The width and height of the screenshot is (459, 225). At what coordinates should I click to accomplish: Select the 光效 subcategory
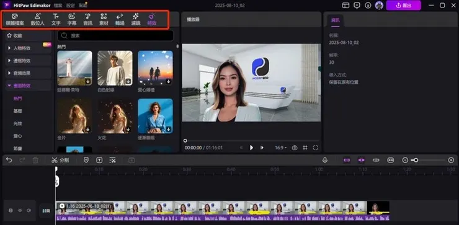pos(18,123)
